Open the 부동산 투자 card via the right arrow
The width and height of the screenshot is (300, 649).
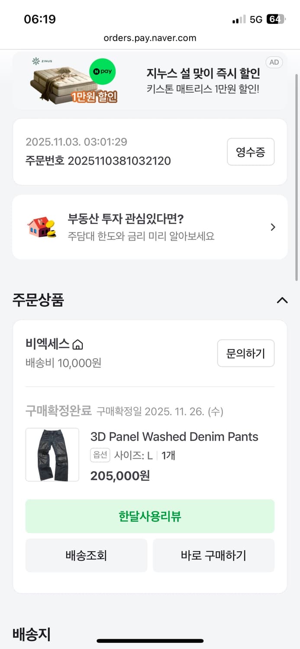pos(273,227)
